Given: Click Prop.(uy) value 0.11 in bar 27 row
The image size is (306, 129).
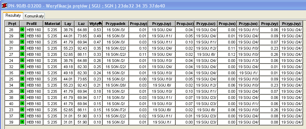Looking at the screenshot, I should [138, 54].
